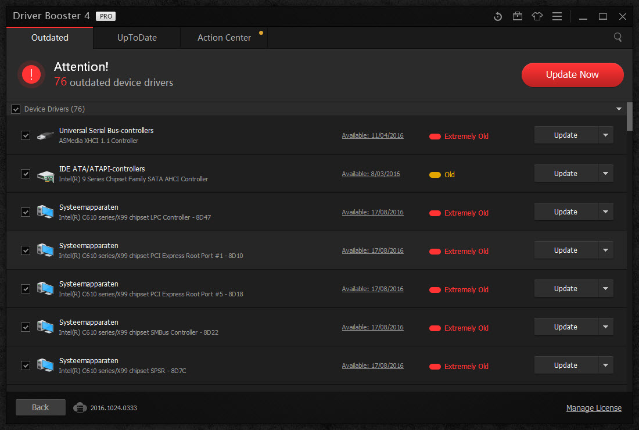Click the driver list vertical scrollbar thumb
This screenshot has height=430, width=639.
pyautogui.click(x=630, y=117)
